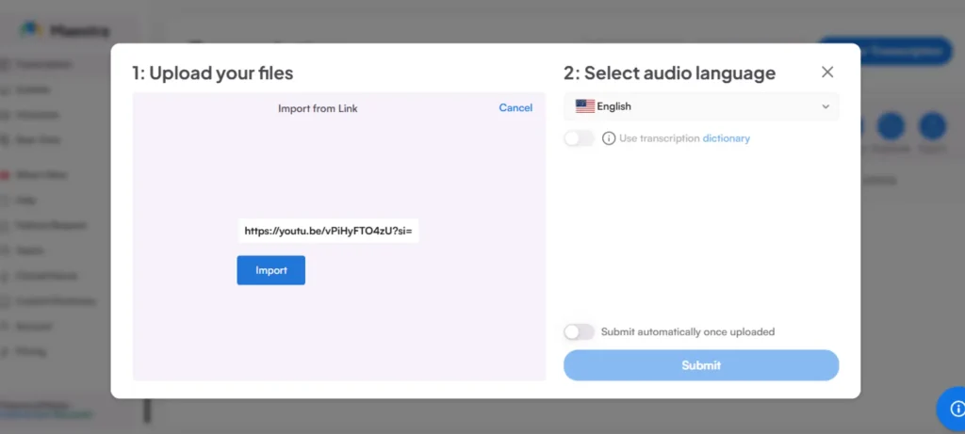This screenshot has width=965, height=434.
Task: Close the upload dialog with the X
Action: 827,72
